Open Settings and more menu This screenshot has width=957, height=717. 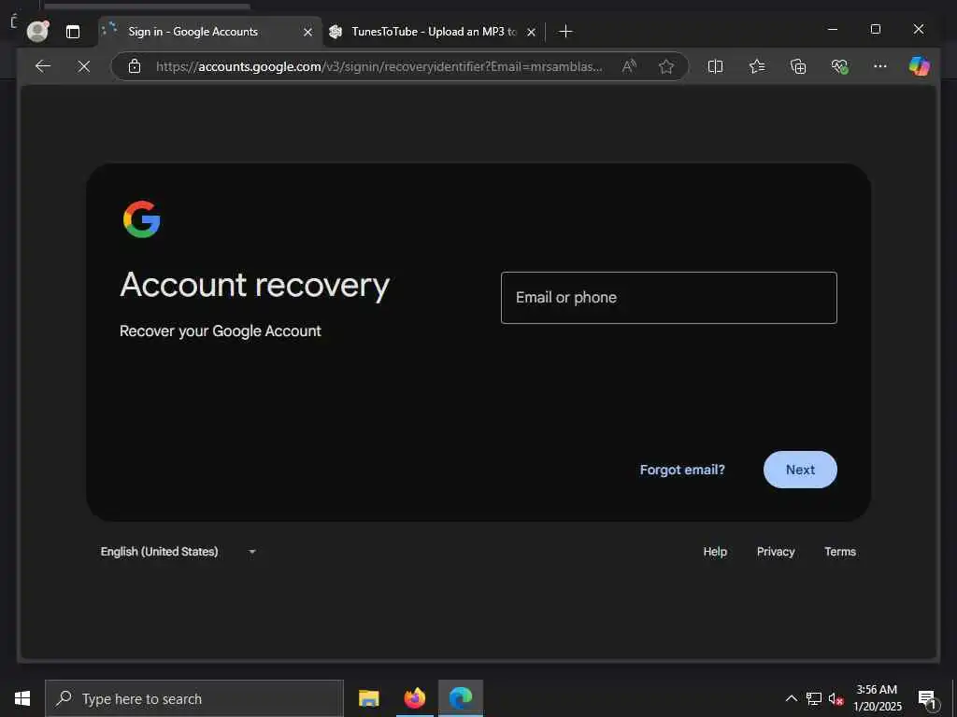coord(880,66)
